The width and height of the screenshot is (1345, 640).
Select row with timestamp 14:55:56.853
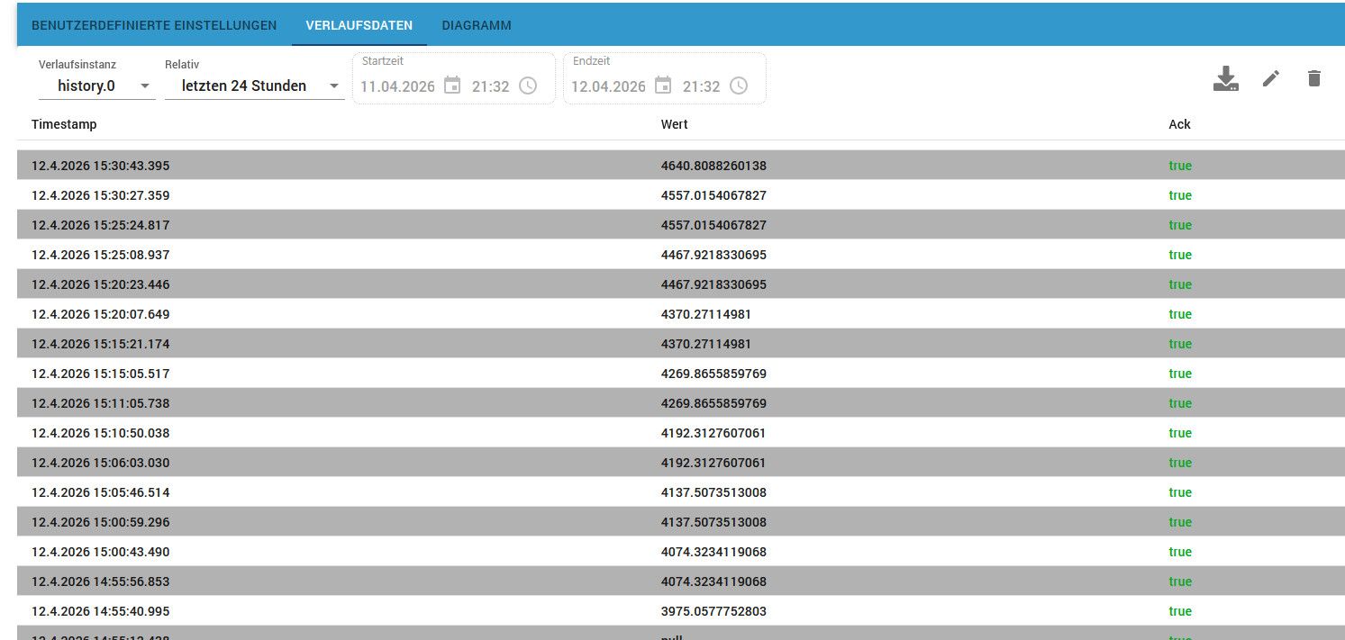[x=681, y=581]
